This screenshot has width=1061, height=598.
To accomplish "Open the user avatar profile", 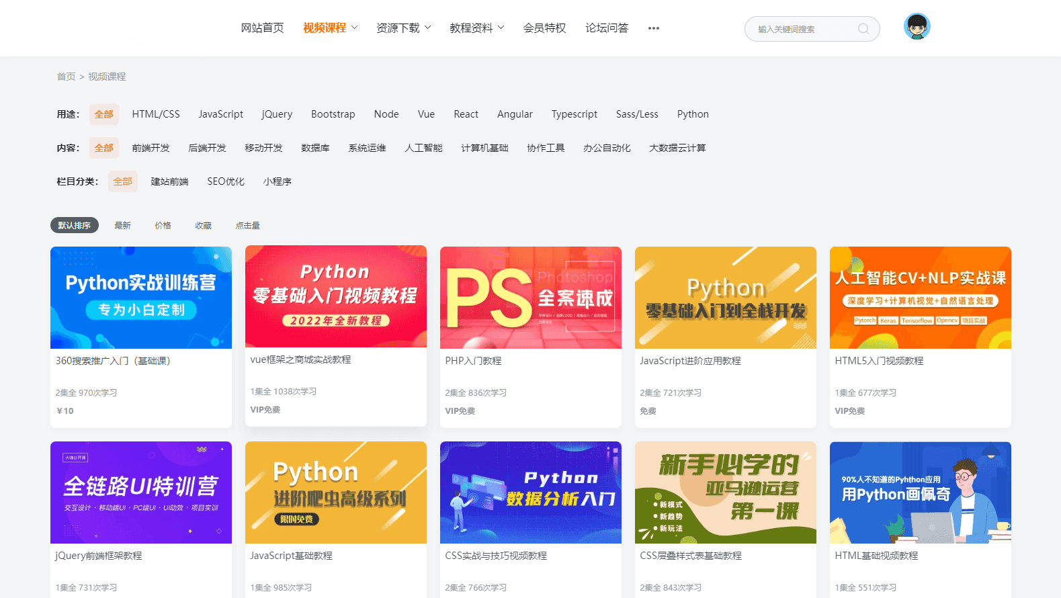I will coord(917,27).
